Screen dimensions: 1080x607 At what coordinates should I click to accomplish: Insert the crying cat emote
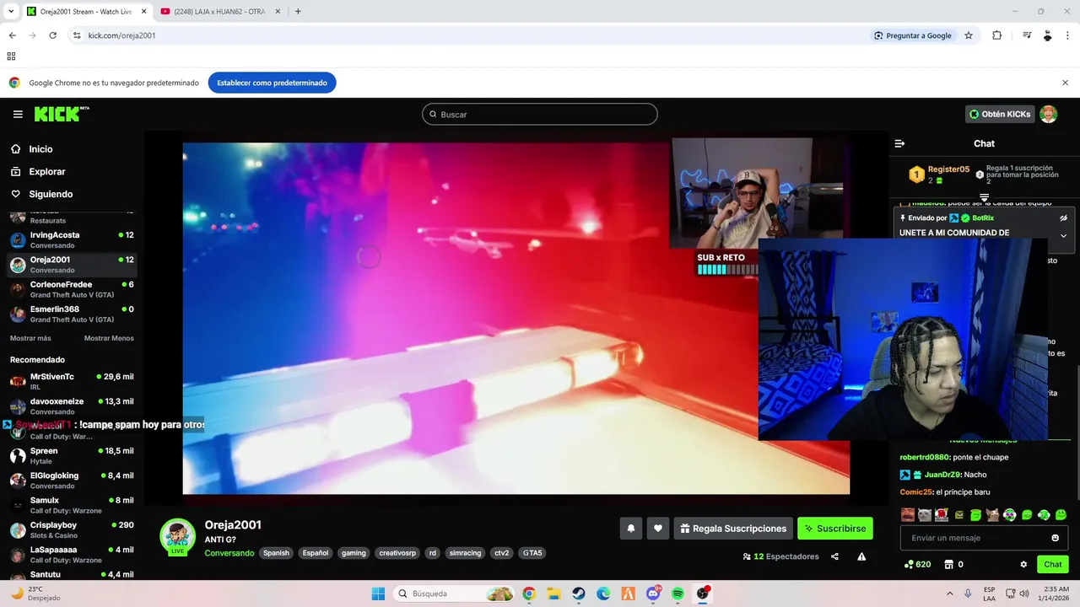925,514
